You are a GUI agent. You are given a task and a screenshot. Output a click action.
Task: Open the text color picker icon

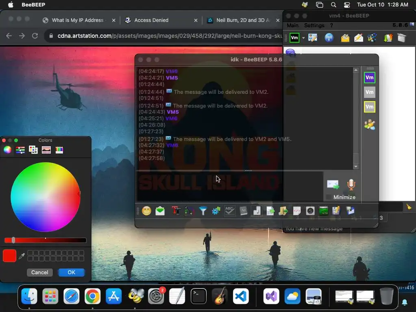click(189, 211)
